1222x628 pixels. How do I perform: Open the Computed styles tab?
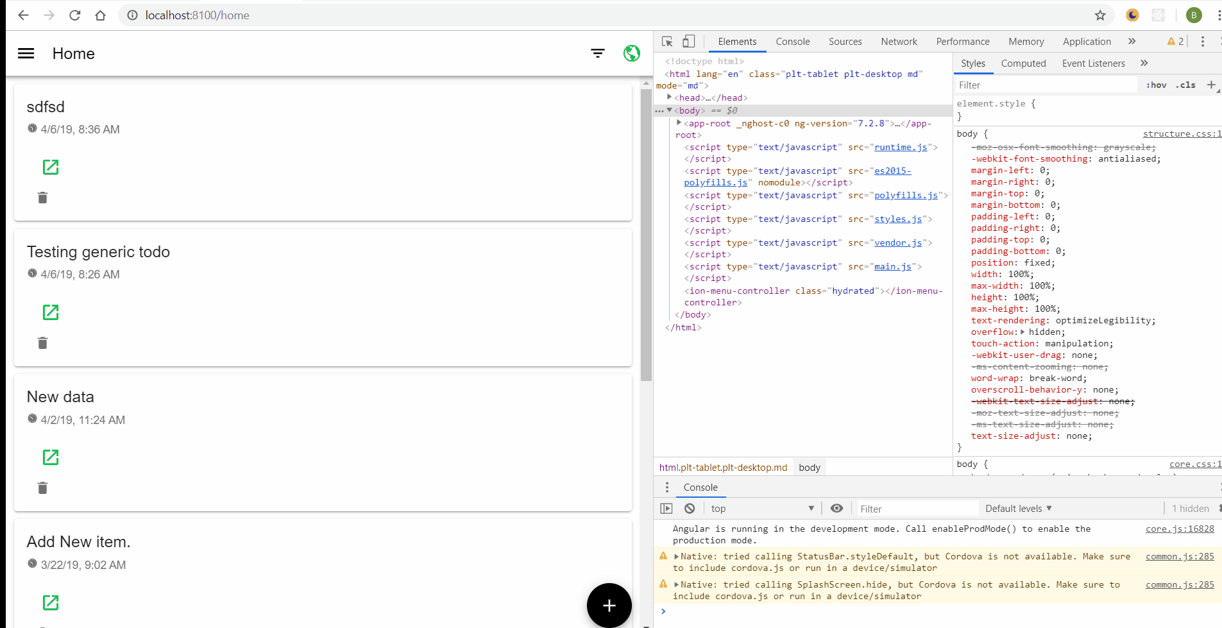(x=1023, y=64)
